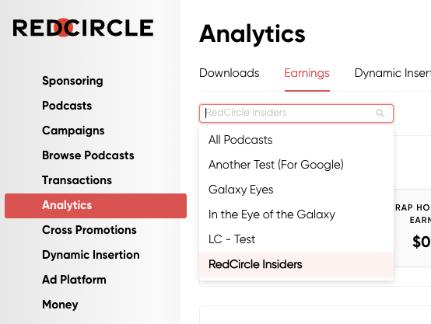The image size is (431, 324).
Task: Go to Dynamic Insertion in the sidebar
Action: click(91, 255)
